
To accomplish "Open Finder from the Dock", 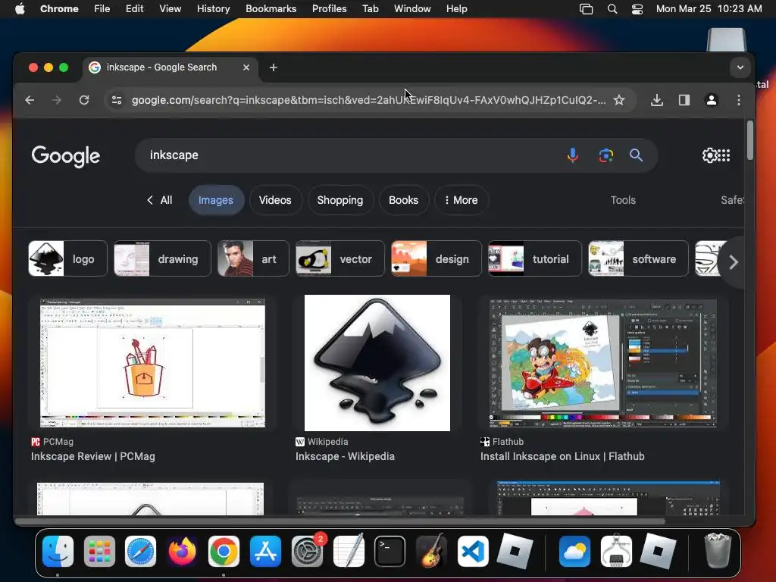I will click(x=58, y=552).
